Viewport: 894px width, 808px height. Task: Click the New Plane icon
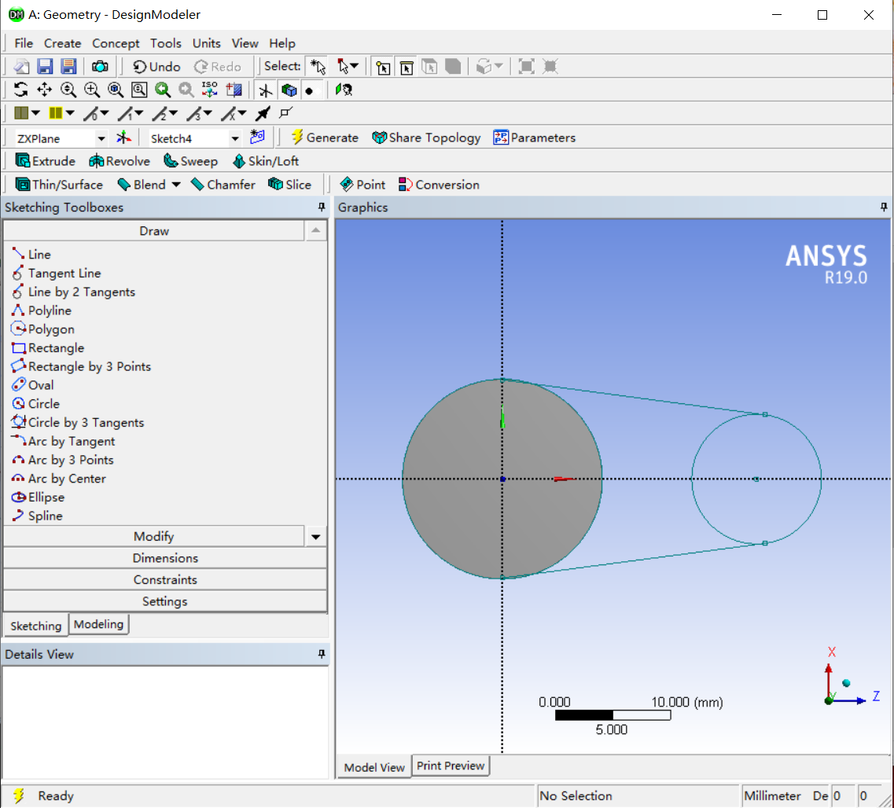[x=123, y=138]
